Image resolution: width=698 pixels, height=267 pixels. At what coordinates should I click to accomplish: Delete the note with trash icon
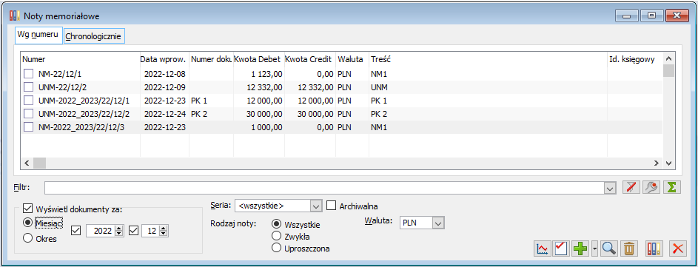(x=628, y=249)
